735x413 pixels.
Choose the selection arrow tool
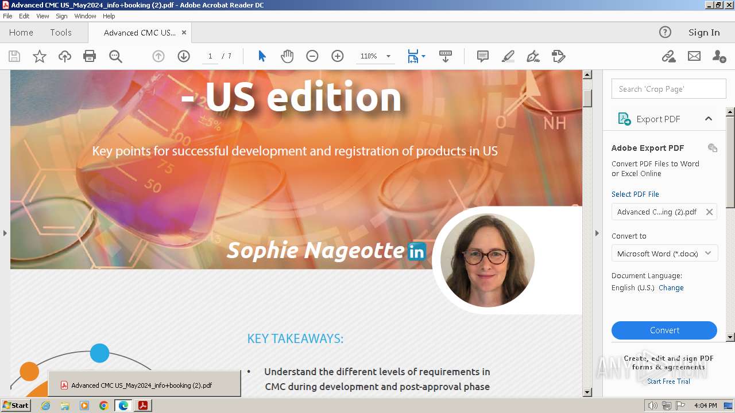tap(262, 56)
